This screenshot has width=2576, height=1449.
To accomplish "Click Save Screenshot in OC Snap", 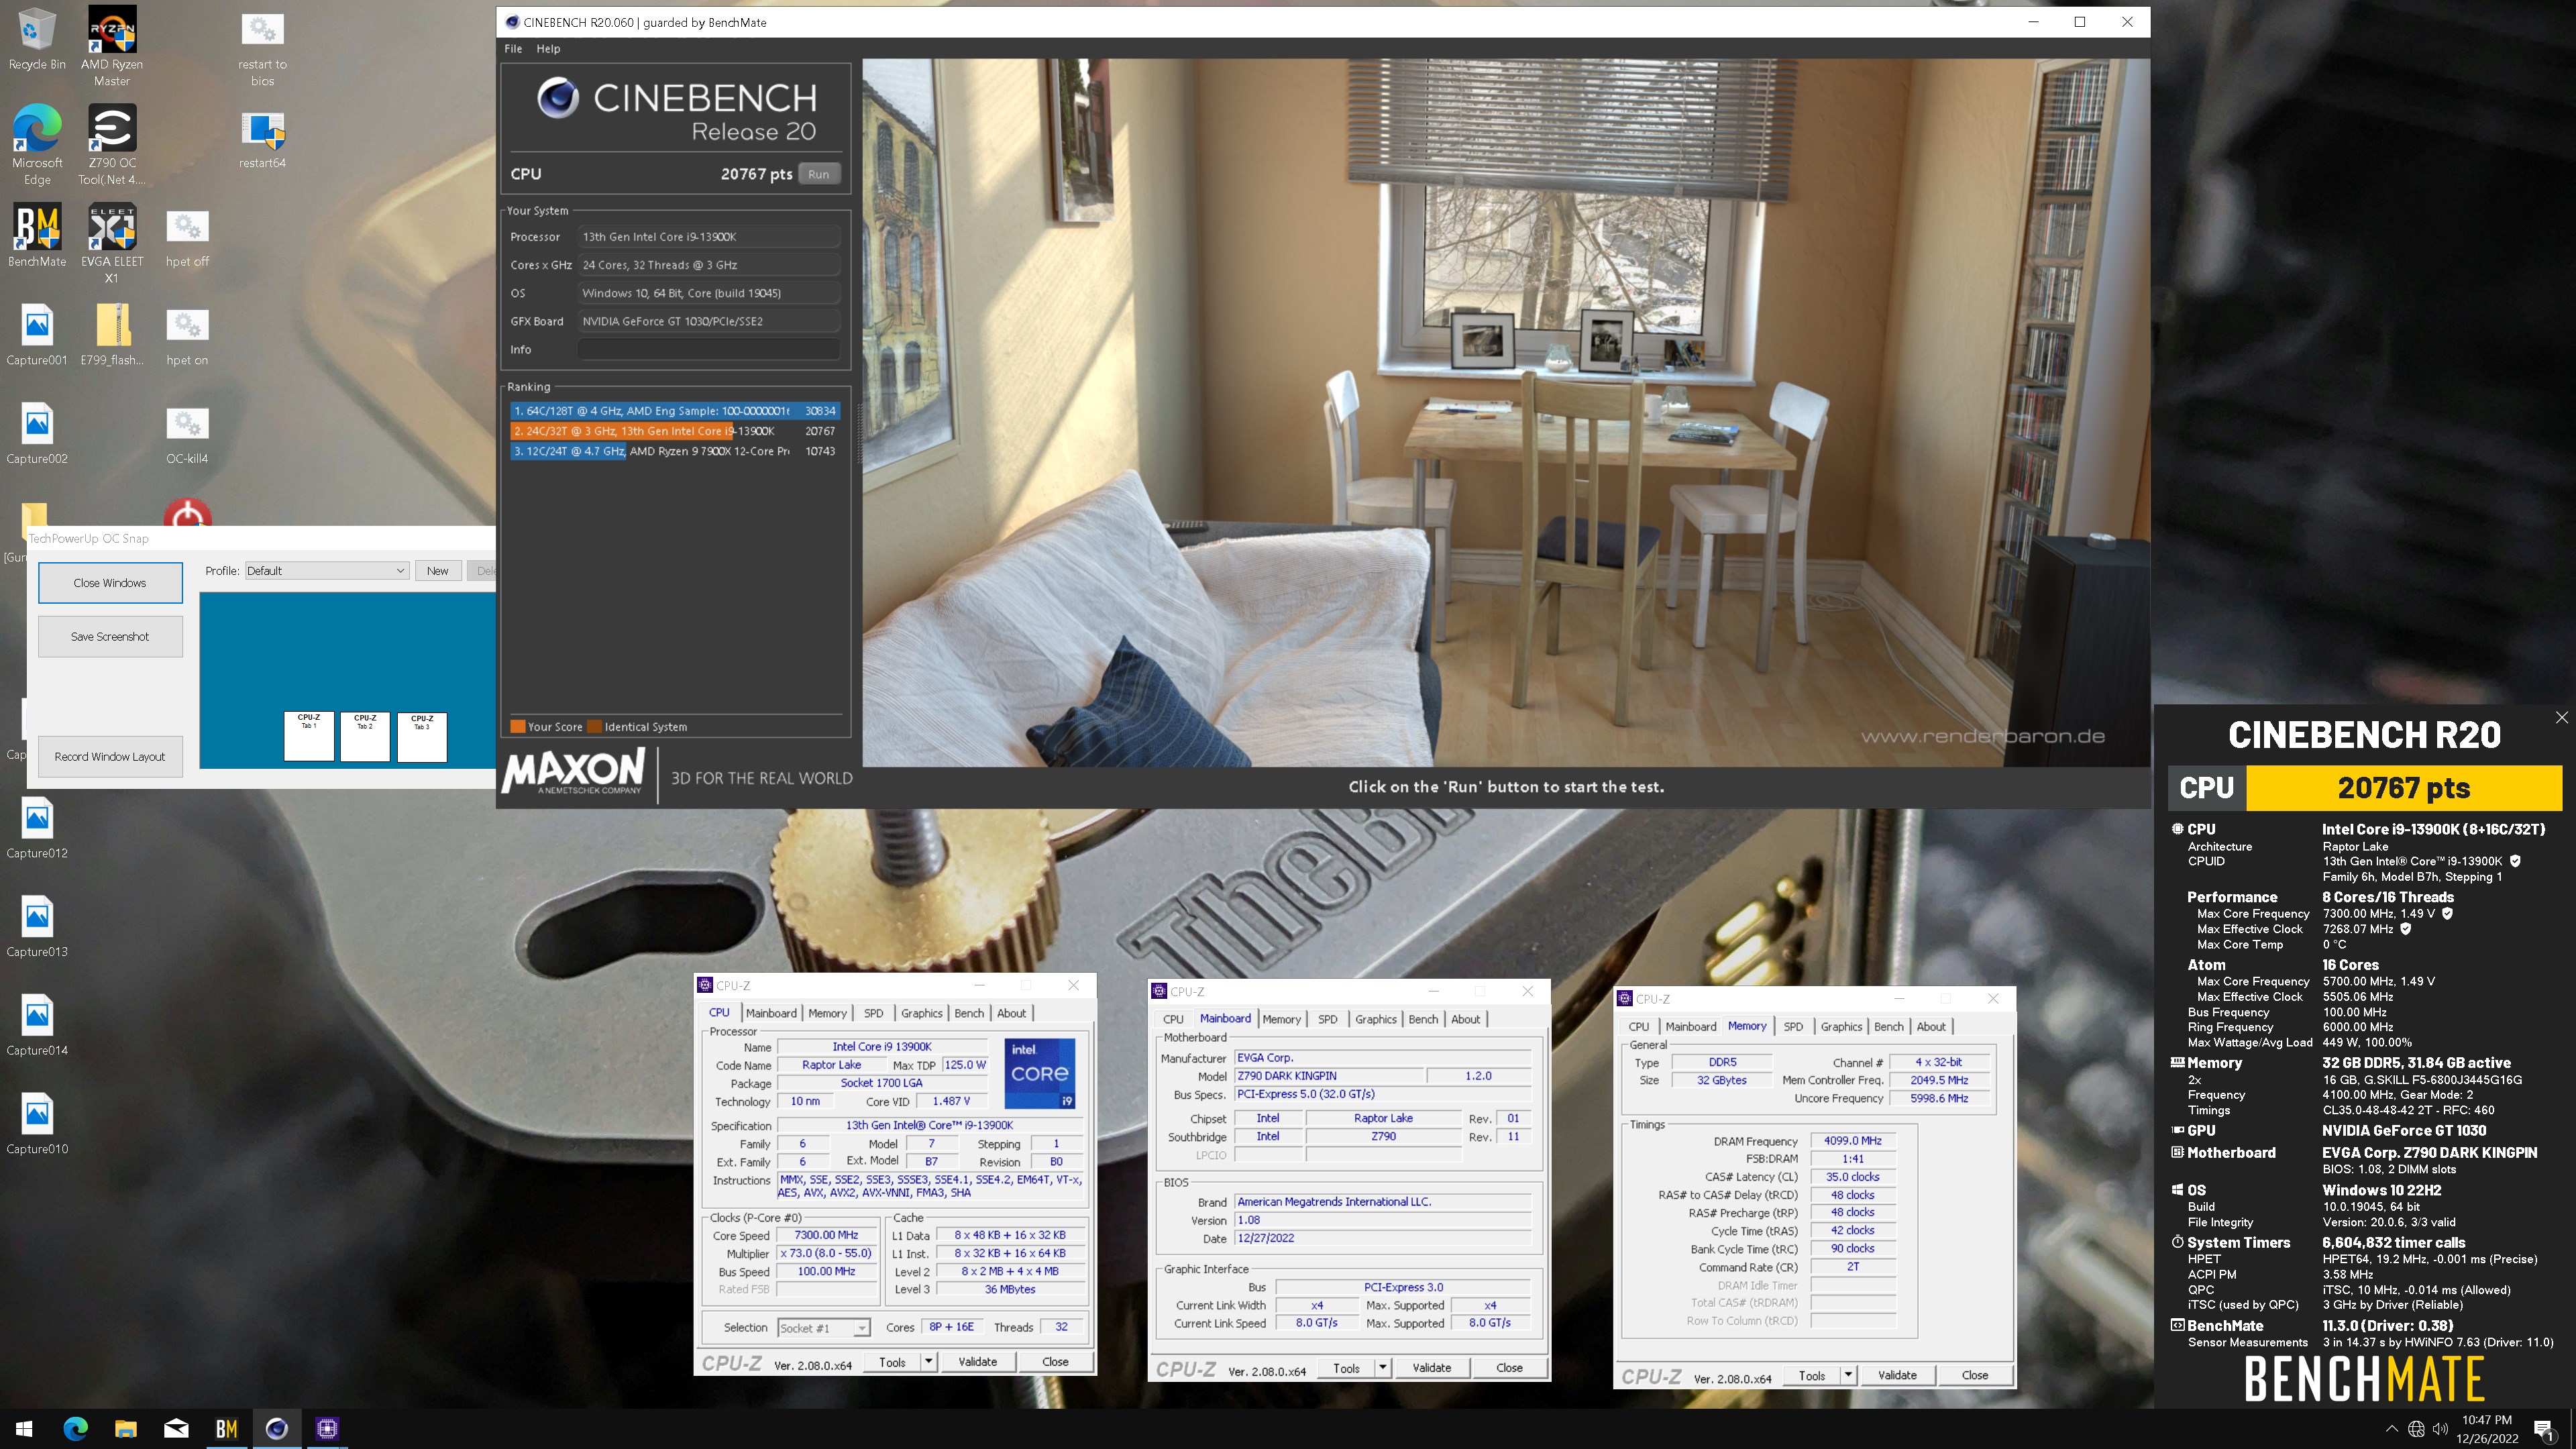I will (x=110, y=636).
